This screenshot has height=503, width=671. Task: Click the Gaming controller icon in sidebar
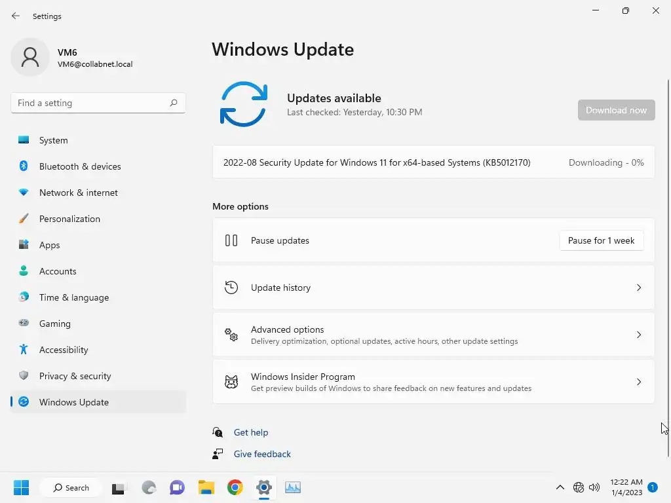[x=24, y=323]
